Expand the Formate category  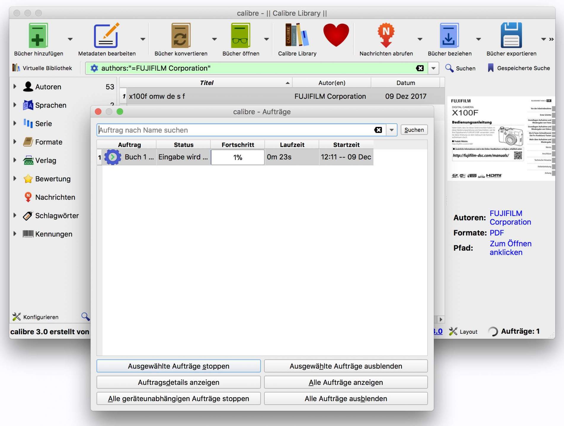[x=15, y=142]
